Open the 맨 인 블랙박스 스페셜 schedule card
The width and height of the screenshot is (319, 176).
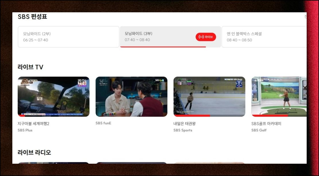[264, 37]
